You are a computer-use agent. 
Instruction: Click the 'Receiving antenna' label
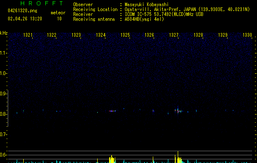94,19
